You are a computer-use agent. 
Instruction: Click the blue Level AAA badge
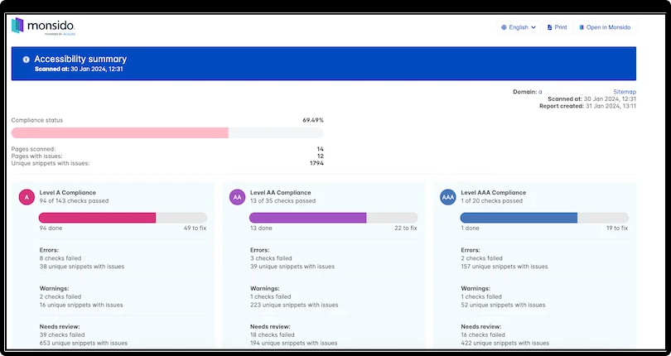[x=448, y=197]
